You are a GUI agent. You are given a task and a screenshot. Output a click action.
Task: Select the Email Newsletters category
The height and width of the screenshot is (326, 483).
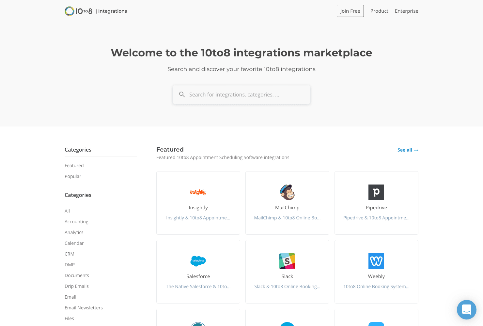click(84, 308)
